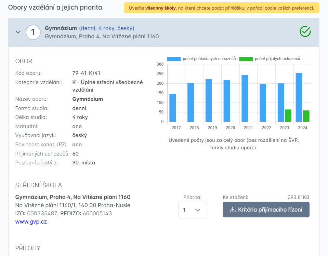Click the 'počet přihlášených uchazečů' legend label

pyautogui.click(x=209, y=59)
